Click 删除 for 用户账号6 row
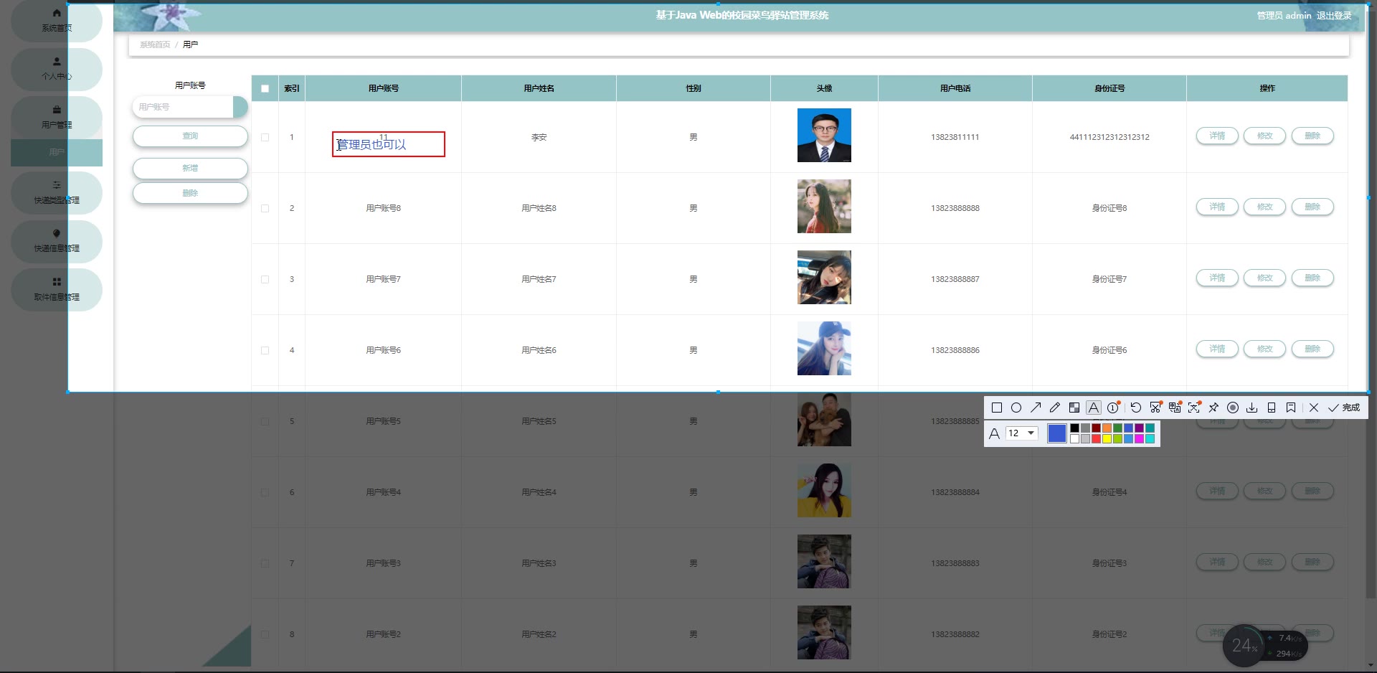Screen dimensions: 1377x673 tap(1312, 349)
